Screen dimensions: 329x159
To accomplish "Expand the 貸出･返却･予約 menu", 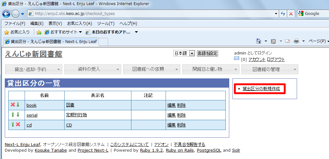I will point(34,69).
